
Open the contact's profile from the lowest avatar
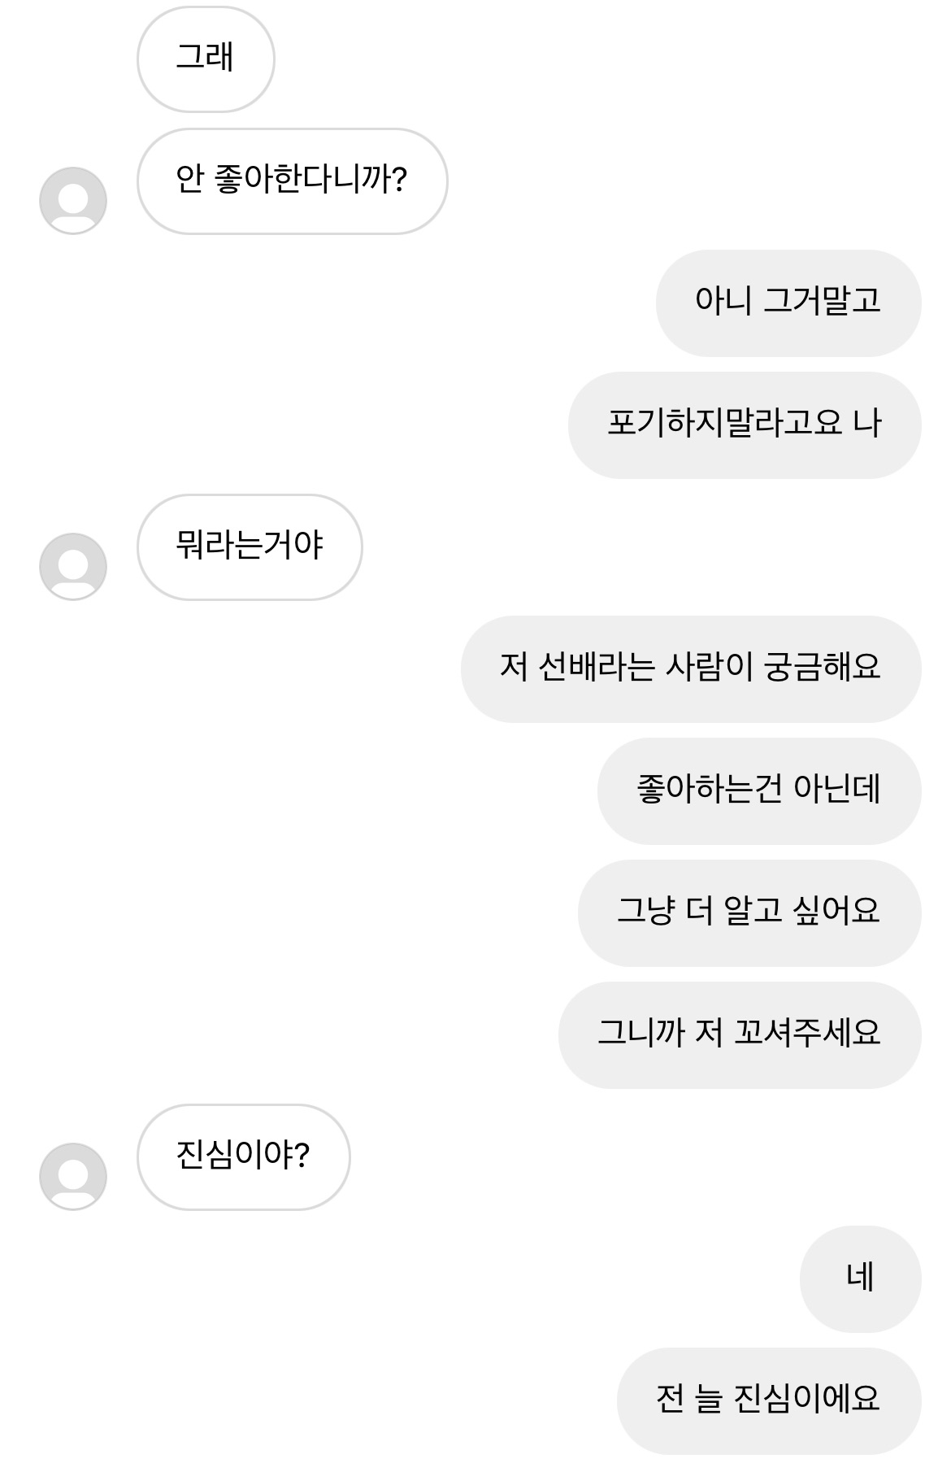[73, 1177]
